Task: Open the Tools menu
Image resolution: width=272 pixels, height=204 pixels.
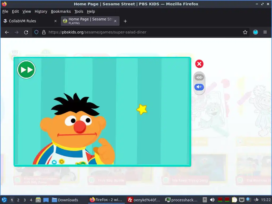Action: pyautogui.click(x=79, y=11)
